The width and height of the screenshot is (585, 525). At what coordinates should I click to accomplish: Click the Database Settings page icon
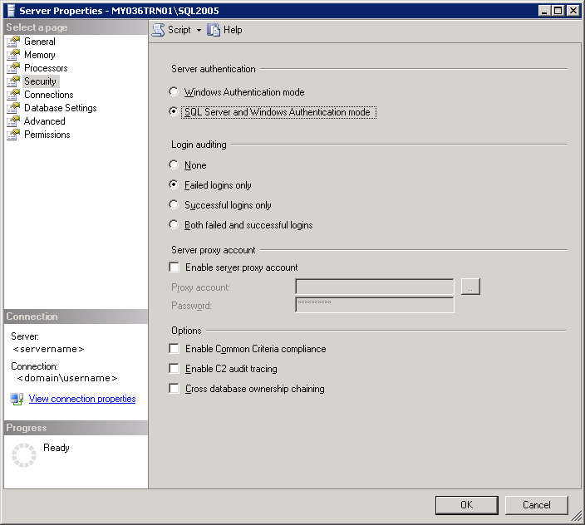point(13,108)
